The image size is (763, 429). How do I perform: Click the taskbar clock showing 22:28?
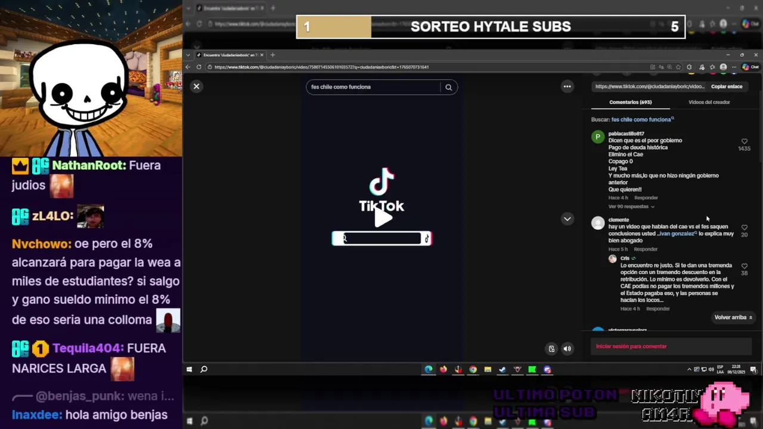[x=736, y=369]
